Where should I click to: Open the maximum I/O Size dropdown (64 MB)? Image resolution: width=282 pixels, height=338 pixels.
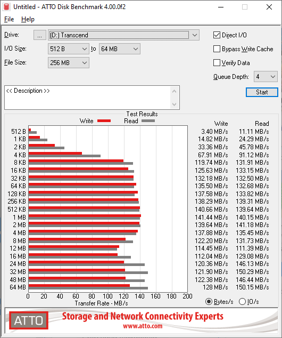(x=120, y=49)
